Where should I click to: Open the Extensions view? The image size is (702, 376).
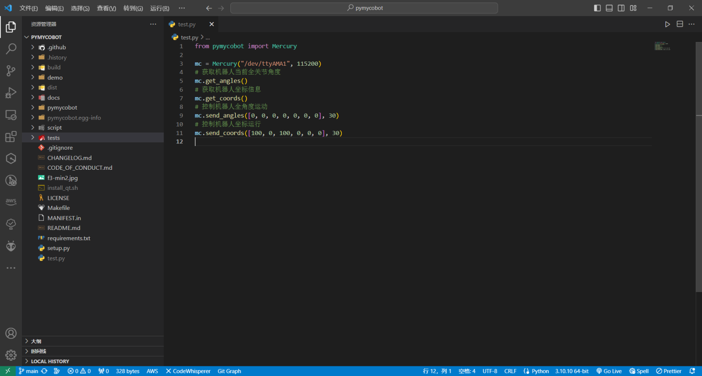coord(11,136)
